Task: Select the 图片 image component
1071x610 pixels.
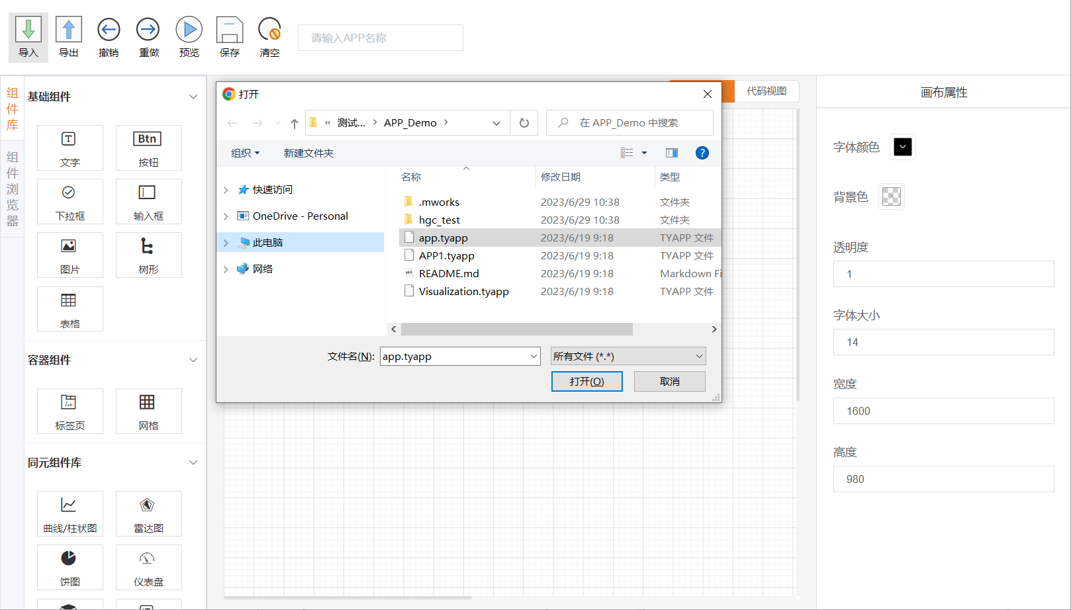Action: coord(70,255)
